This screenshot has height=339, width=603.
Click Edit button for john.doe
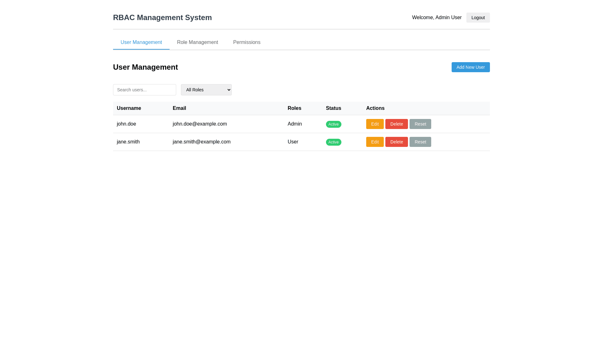click(375, 124)
